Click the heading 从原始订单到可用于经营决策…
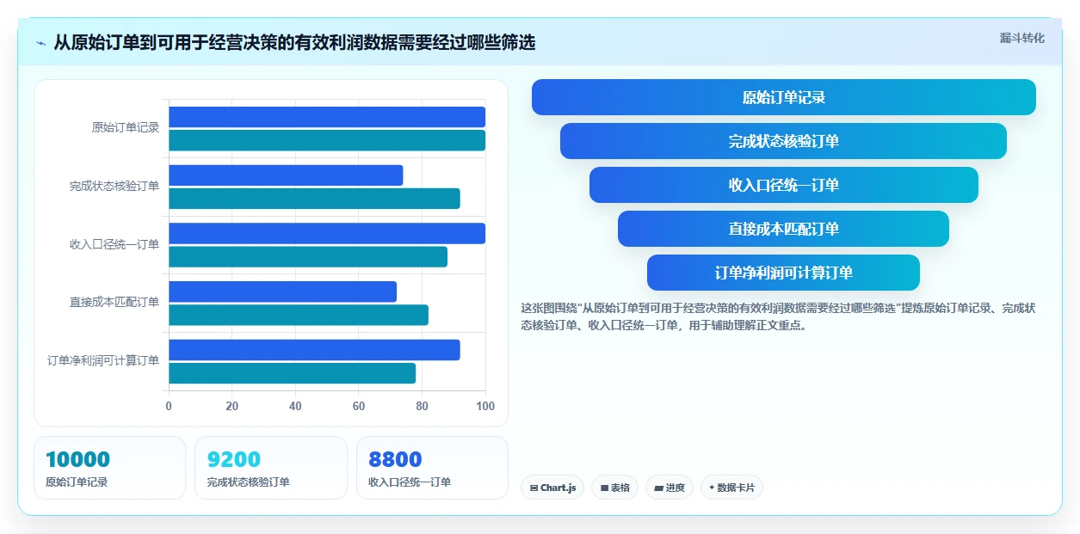 (294, 43)
